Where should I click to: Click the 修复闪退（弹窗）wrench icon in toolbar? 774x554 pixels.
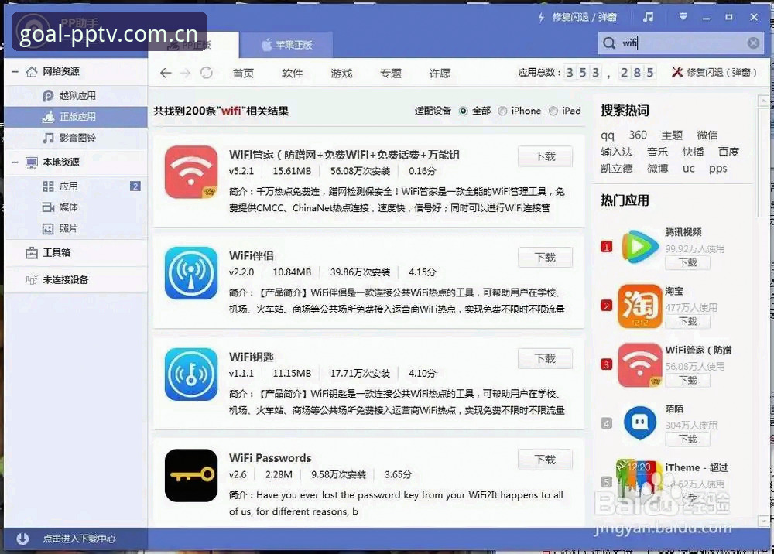click(676, 73)
